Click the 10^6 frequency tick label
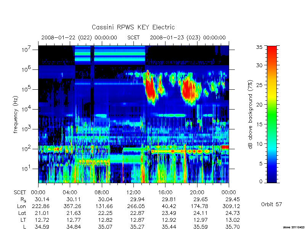305x229 pixels. click(27, 69)
